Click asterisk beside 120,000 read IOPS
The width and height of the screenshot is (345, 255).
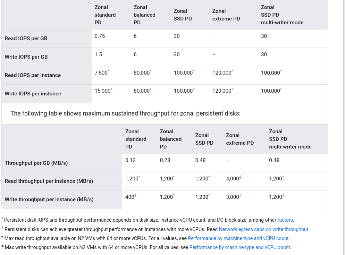click(232, 71)
